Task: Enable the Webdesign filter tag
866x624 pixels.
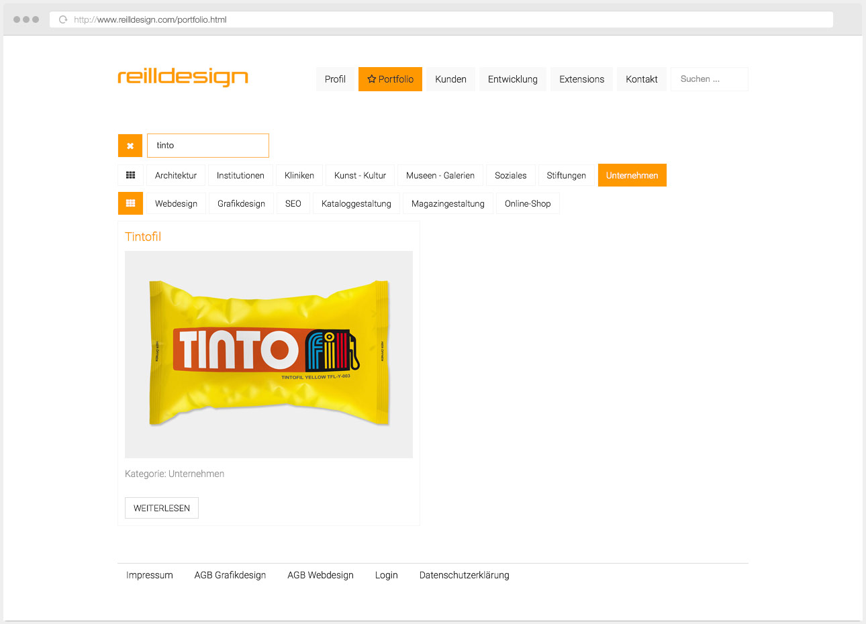Action: 176,203
